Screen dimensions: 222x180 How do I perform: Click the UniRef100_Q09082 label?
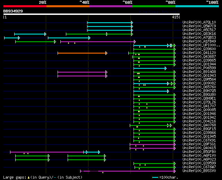tap(199, 83)
